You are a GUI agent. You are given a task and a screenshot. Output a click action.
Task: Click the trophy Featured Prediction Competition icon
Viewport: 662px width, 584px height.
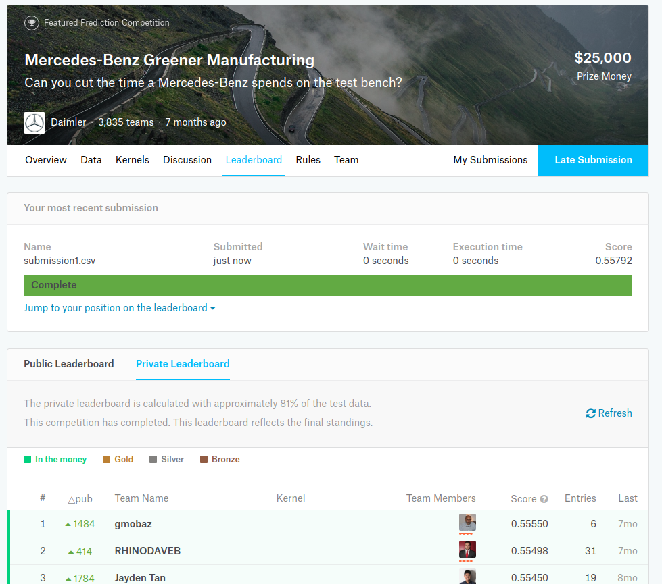pos(32,23)
